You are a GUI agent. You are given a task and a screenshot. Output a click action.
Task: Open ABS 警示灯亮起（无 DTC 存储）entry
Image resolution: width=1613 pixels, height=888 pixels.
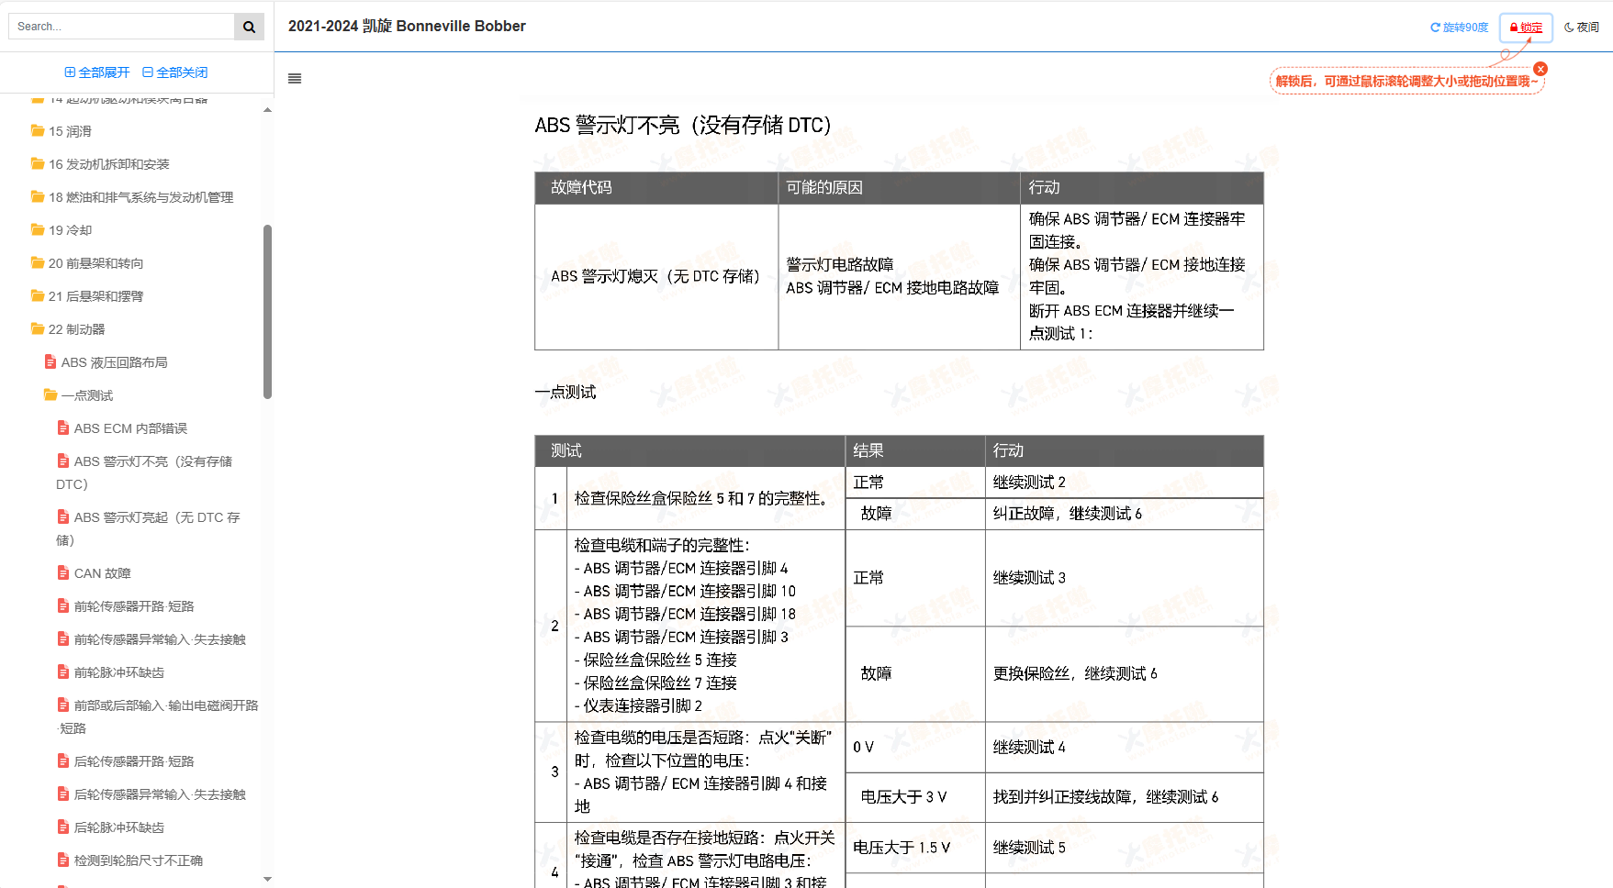148,528
